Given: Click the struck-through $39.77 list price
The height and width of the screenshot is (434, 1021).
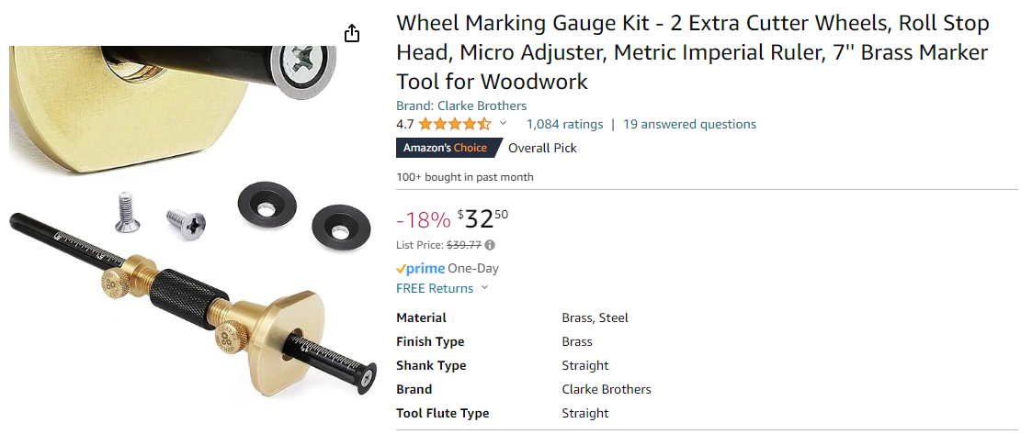Looking at the screenshot, I should [464, 245].
